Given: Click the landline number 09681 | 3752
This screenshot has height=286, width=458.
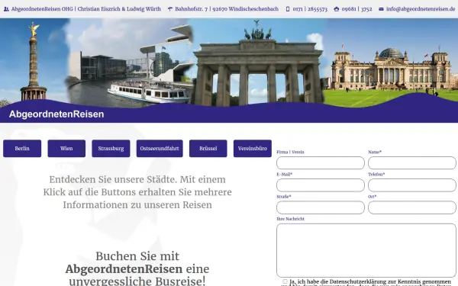Looking at the screenshot, I should point(356,9).
